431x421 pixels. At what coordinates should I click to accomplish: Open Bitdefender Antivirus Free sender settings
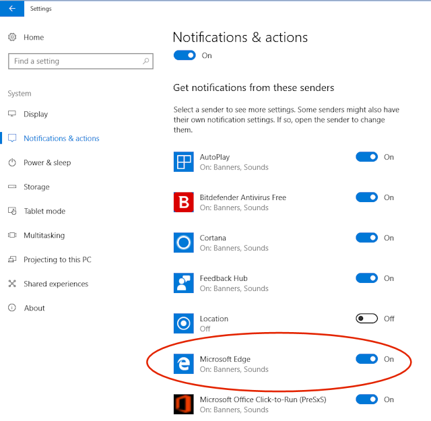(x=243, y=197)
